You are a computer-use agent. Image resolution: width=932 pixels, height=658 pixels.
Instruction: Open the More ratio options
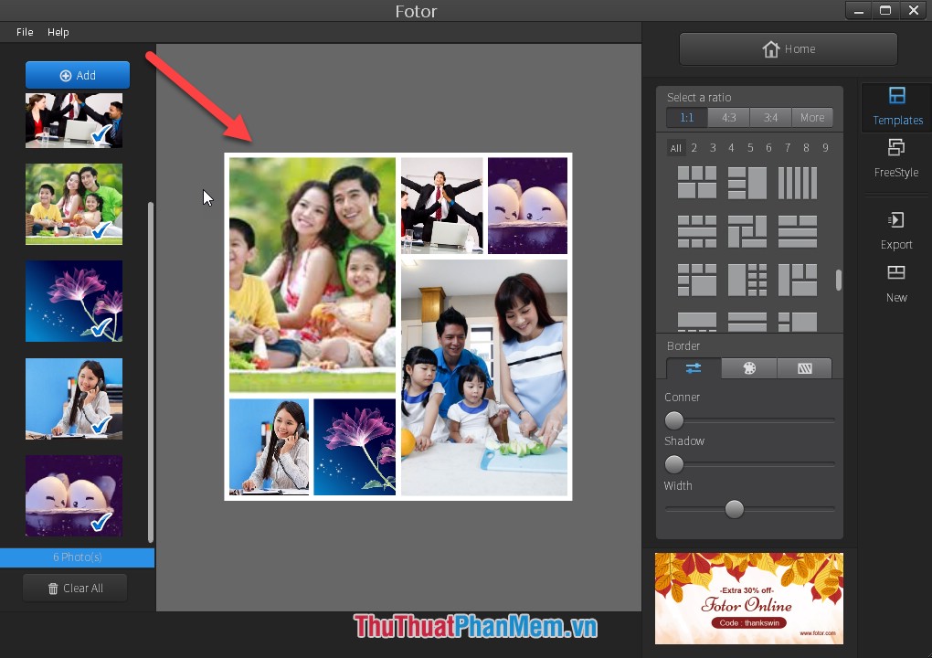pyautogui.click(x=811, y=117)
